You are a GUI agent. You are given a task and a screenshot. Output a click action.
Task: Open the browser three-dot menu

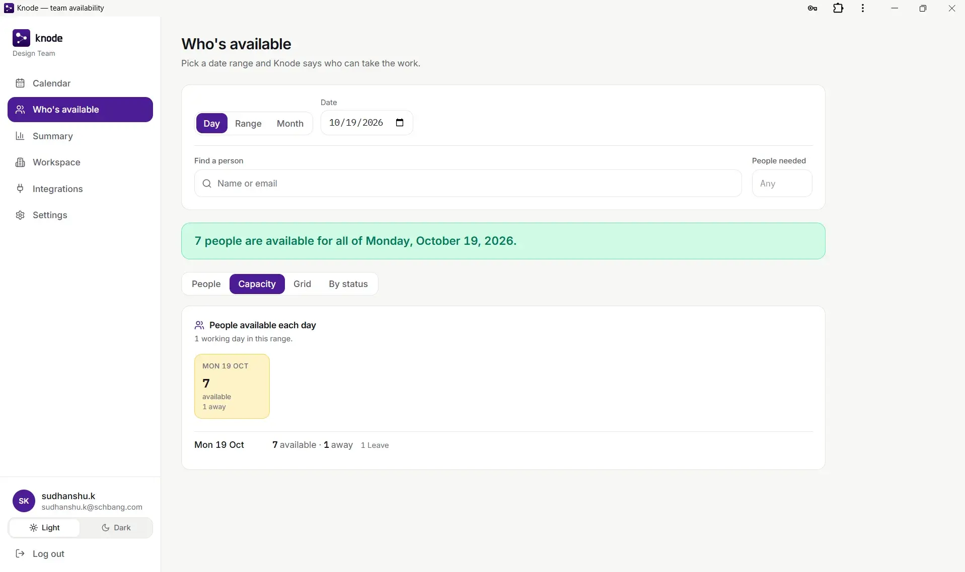[863, 8]
